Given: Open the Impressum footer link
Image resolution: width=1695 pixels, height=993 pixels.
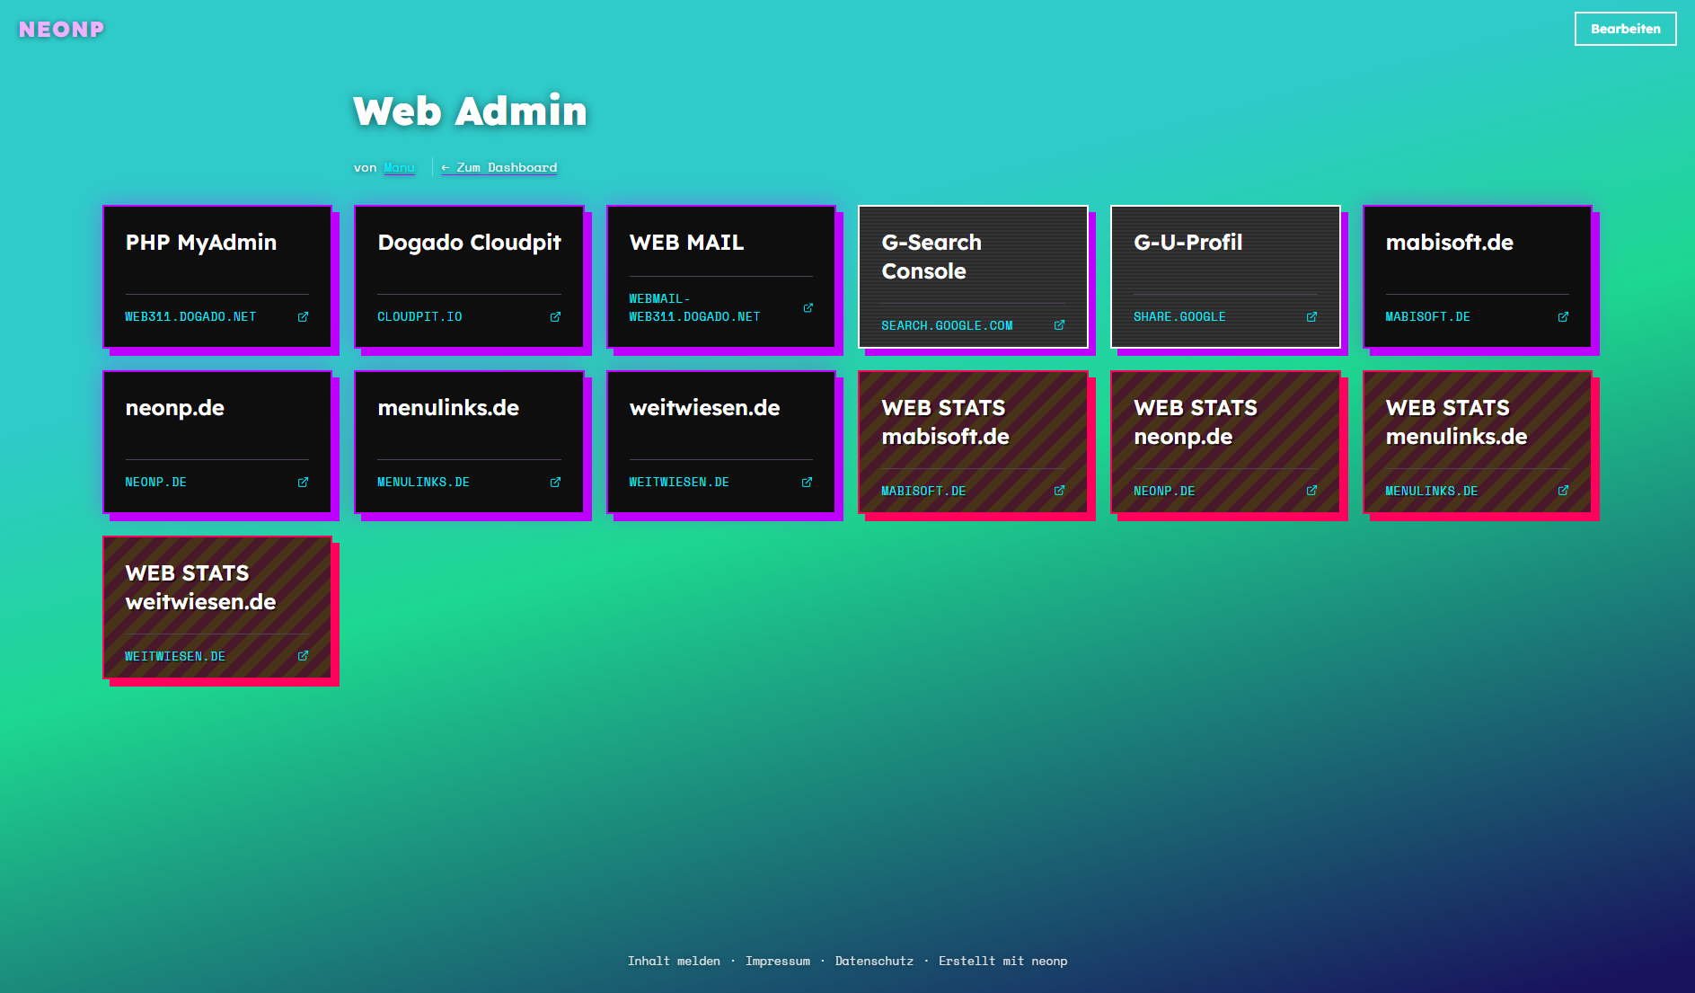Looking at the screenshot, I should click(x=778, y=962).
